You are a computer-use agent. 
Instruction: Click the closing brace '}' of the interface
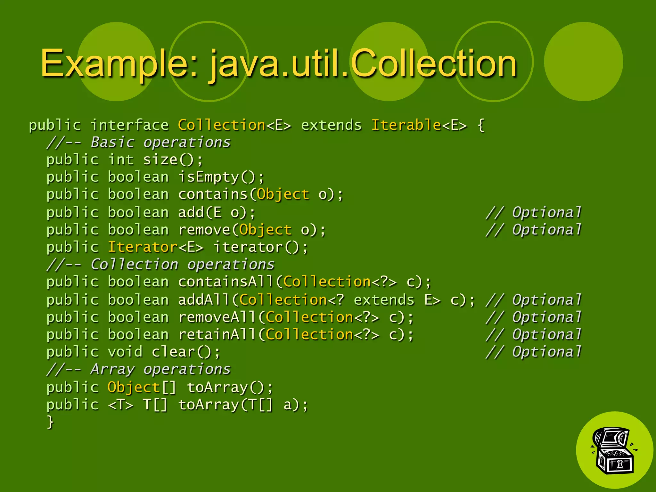[x=50, y=422]
